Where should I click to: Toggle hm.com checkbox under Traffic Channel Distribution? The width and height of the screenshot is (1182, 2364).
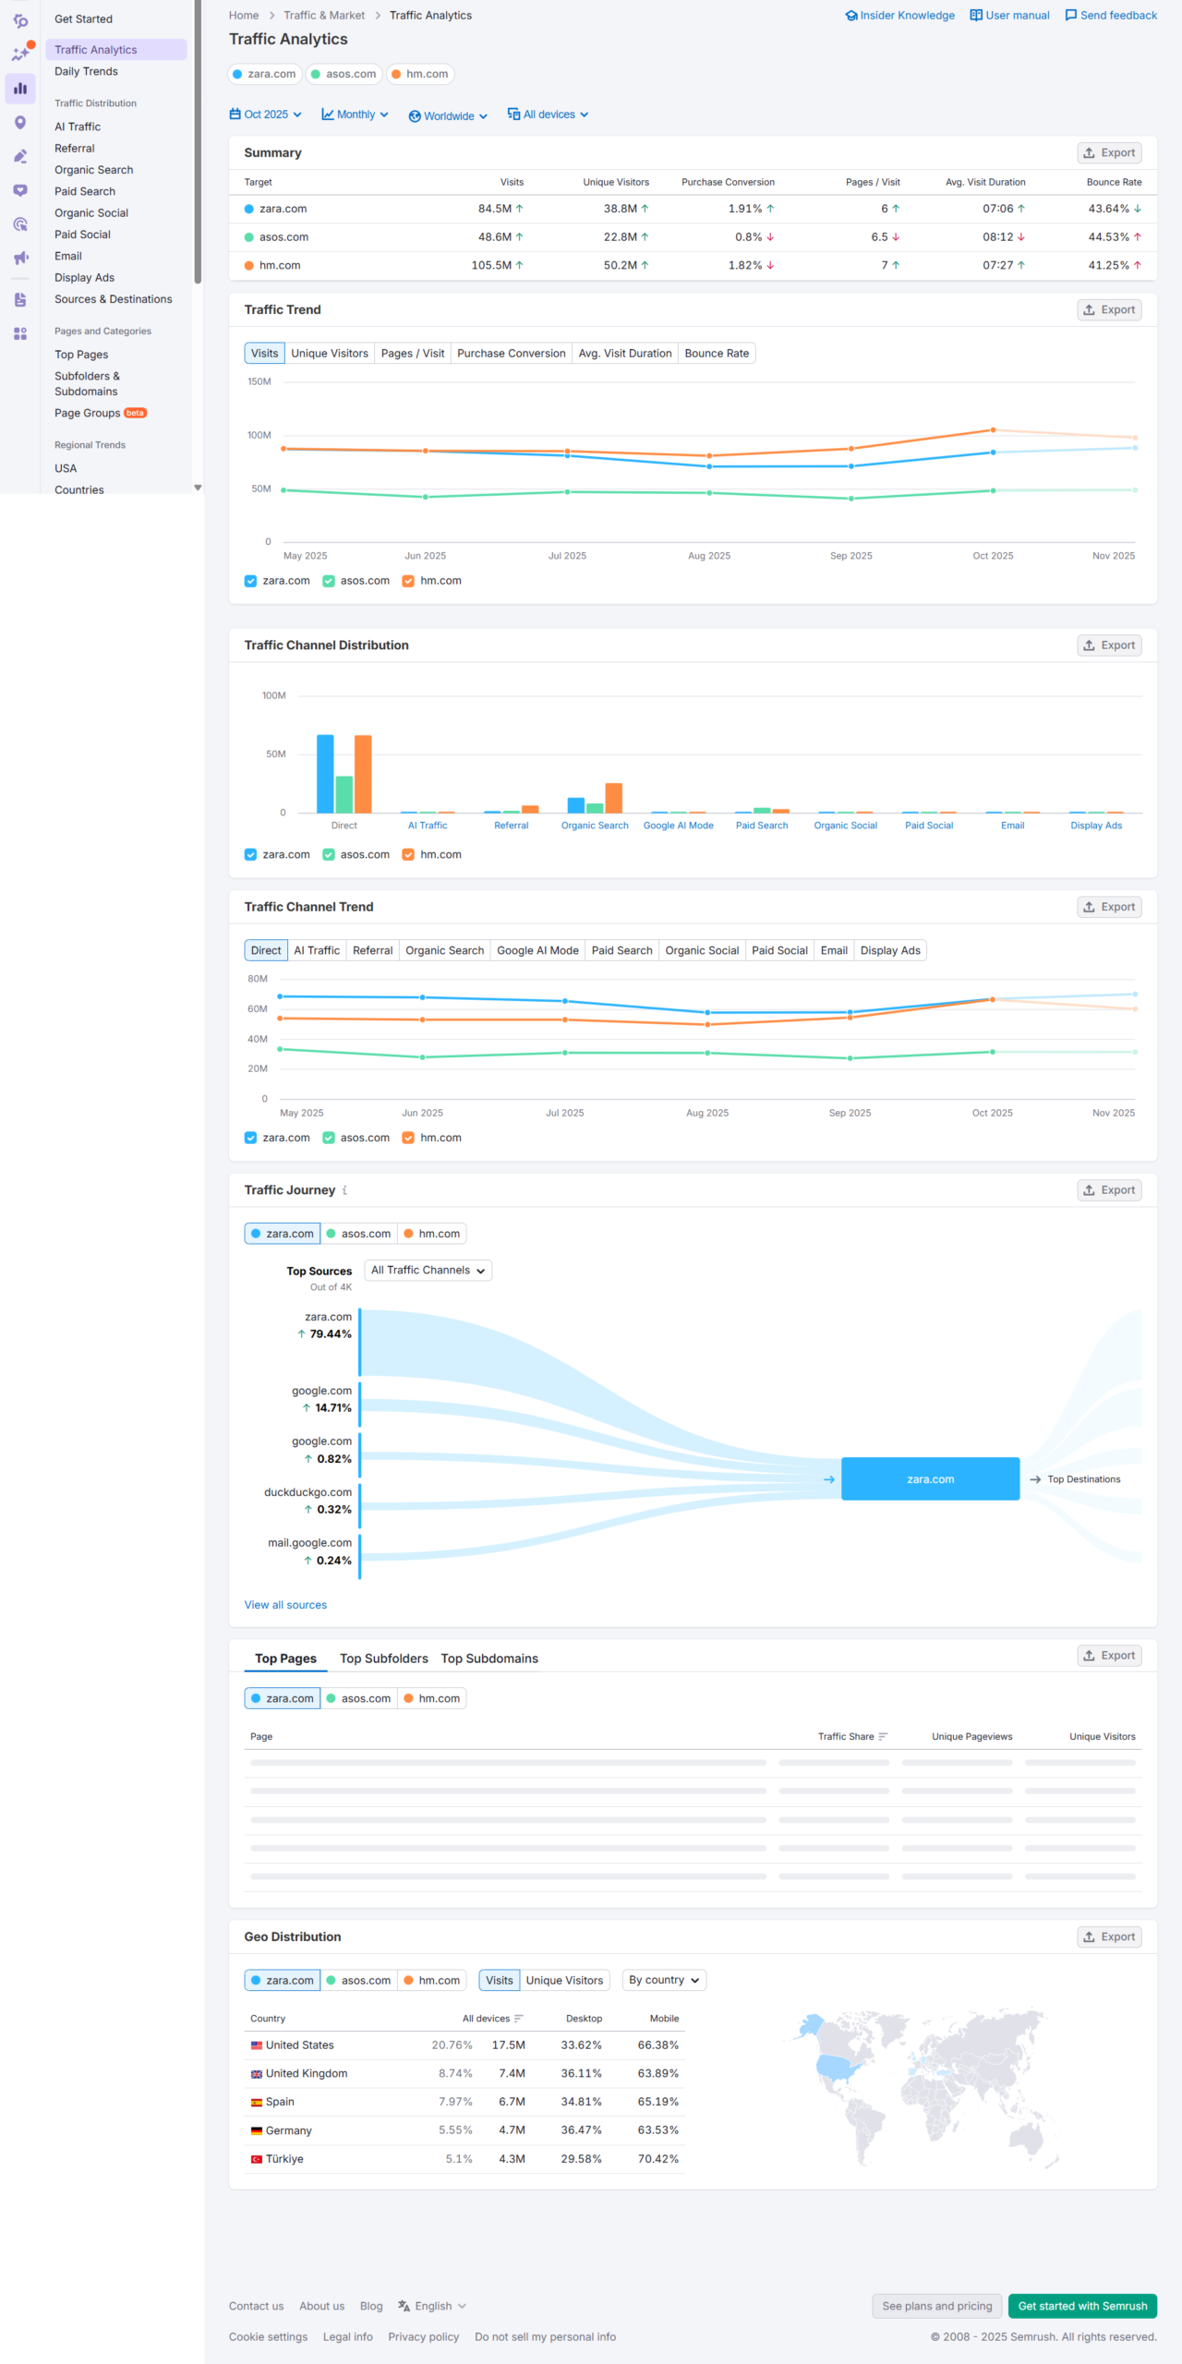coord(408,855)
